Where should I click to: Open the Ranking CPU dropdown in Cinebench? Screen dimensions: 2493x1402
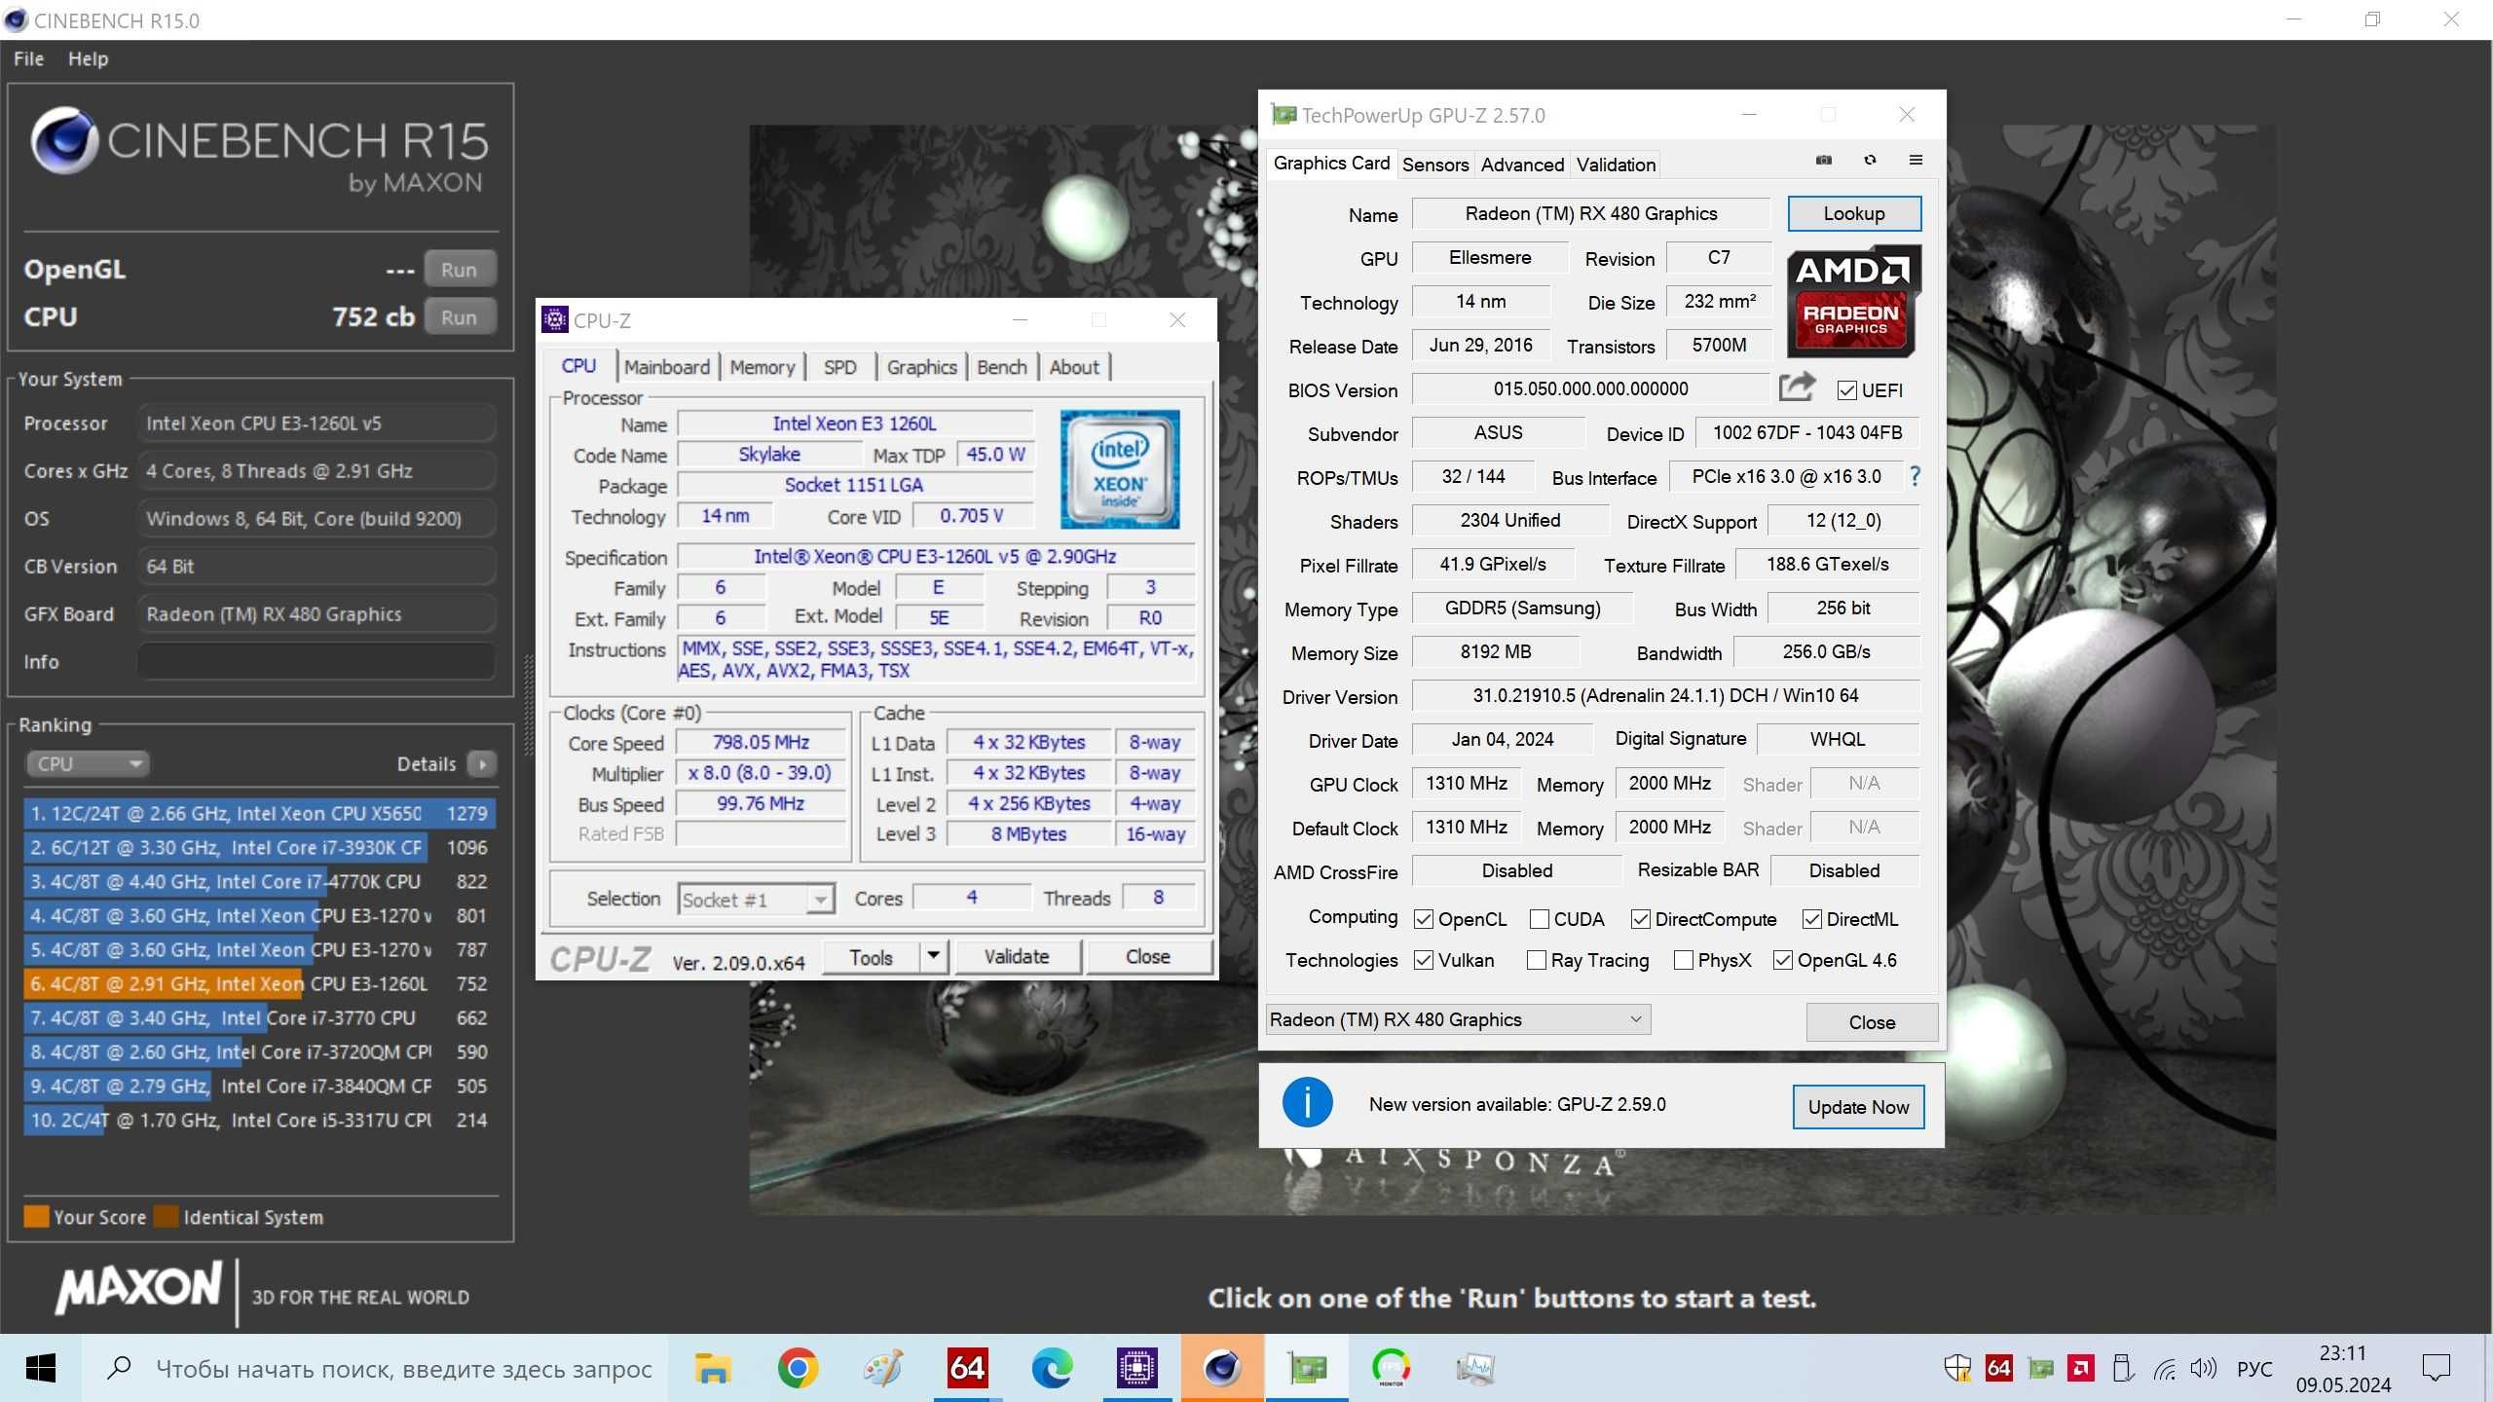(x=88, y=764)
